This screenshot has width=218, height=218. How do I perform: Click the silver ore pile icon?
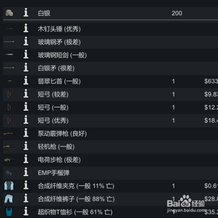tap(9, 13)
